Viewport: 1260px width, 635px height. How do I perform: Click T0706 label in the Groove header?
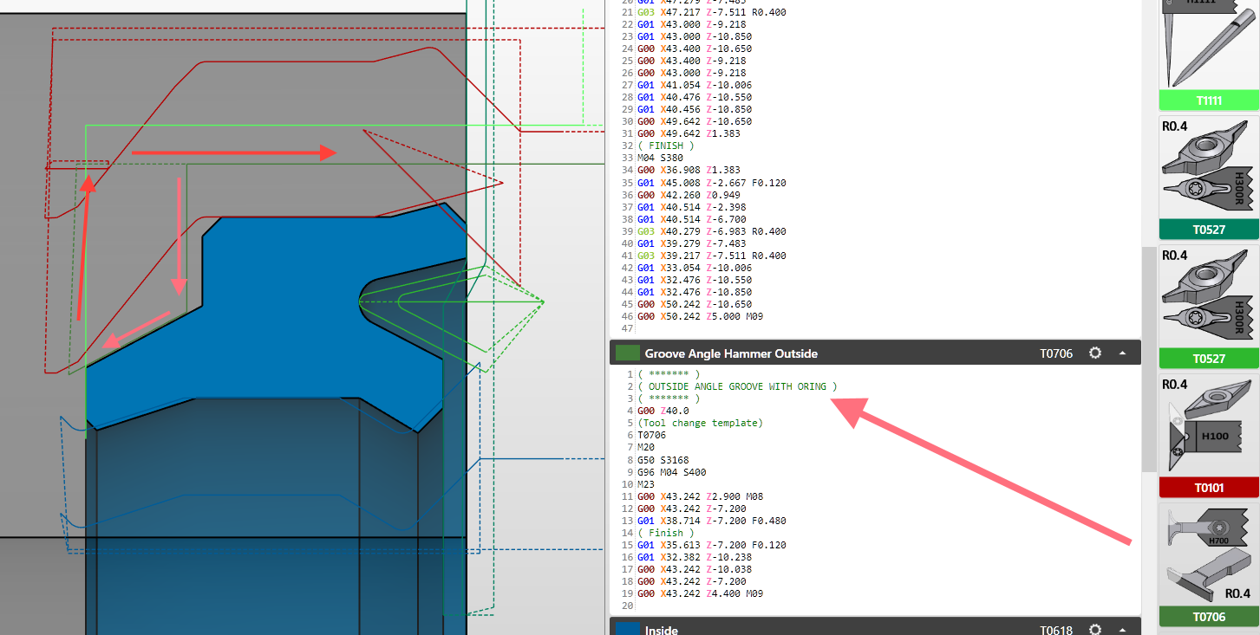[x=1056, y=353]
